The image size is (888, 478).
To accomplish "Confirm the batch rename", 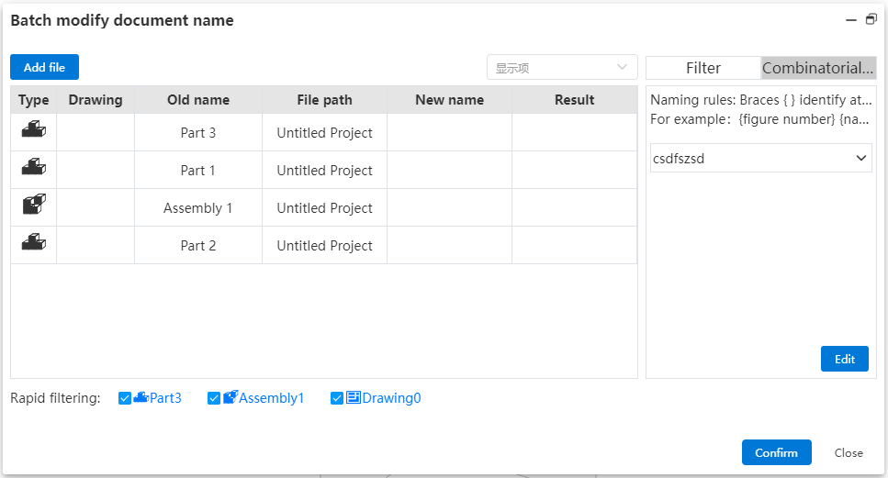I will pos(777,452).
